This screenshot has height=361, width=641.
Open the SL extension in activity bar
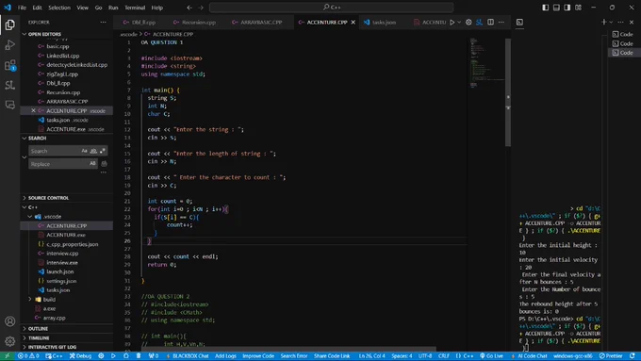[9, 85]
